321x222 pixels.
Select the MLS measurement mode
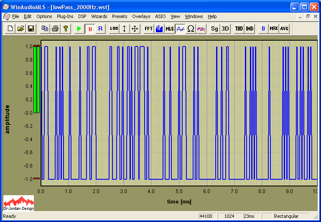(170, 28)
